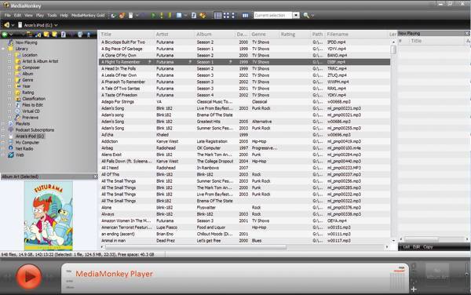This screenshot has height=295, width=471.
Task: Start playback with the big red play button
Action: (x=29, y=276)
